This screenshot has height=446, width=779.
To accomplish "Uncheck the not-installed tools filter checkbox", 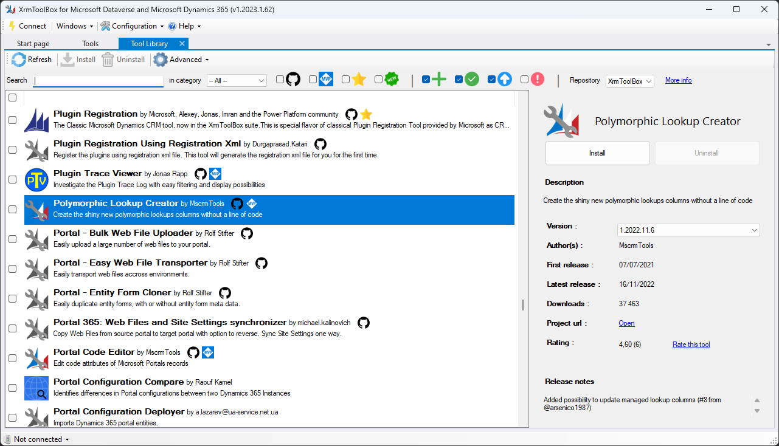I will point(426,80).
